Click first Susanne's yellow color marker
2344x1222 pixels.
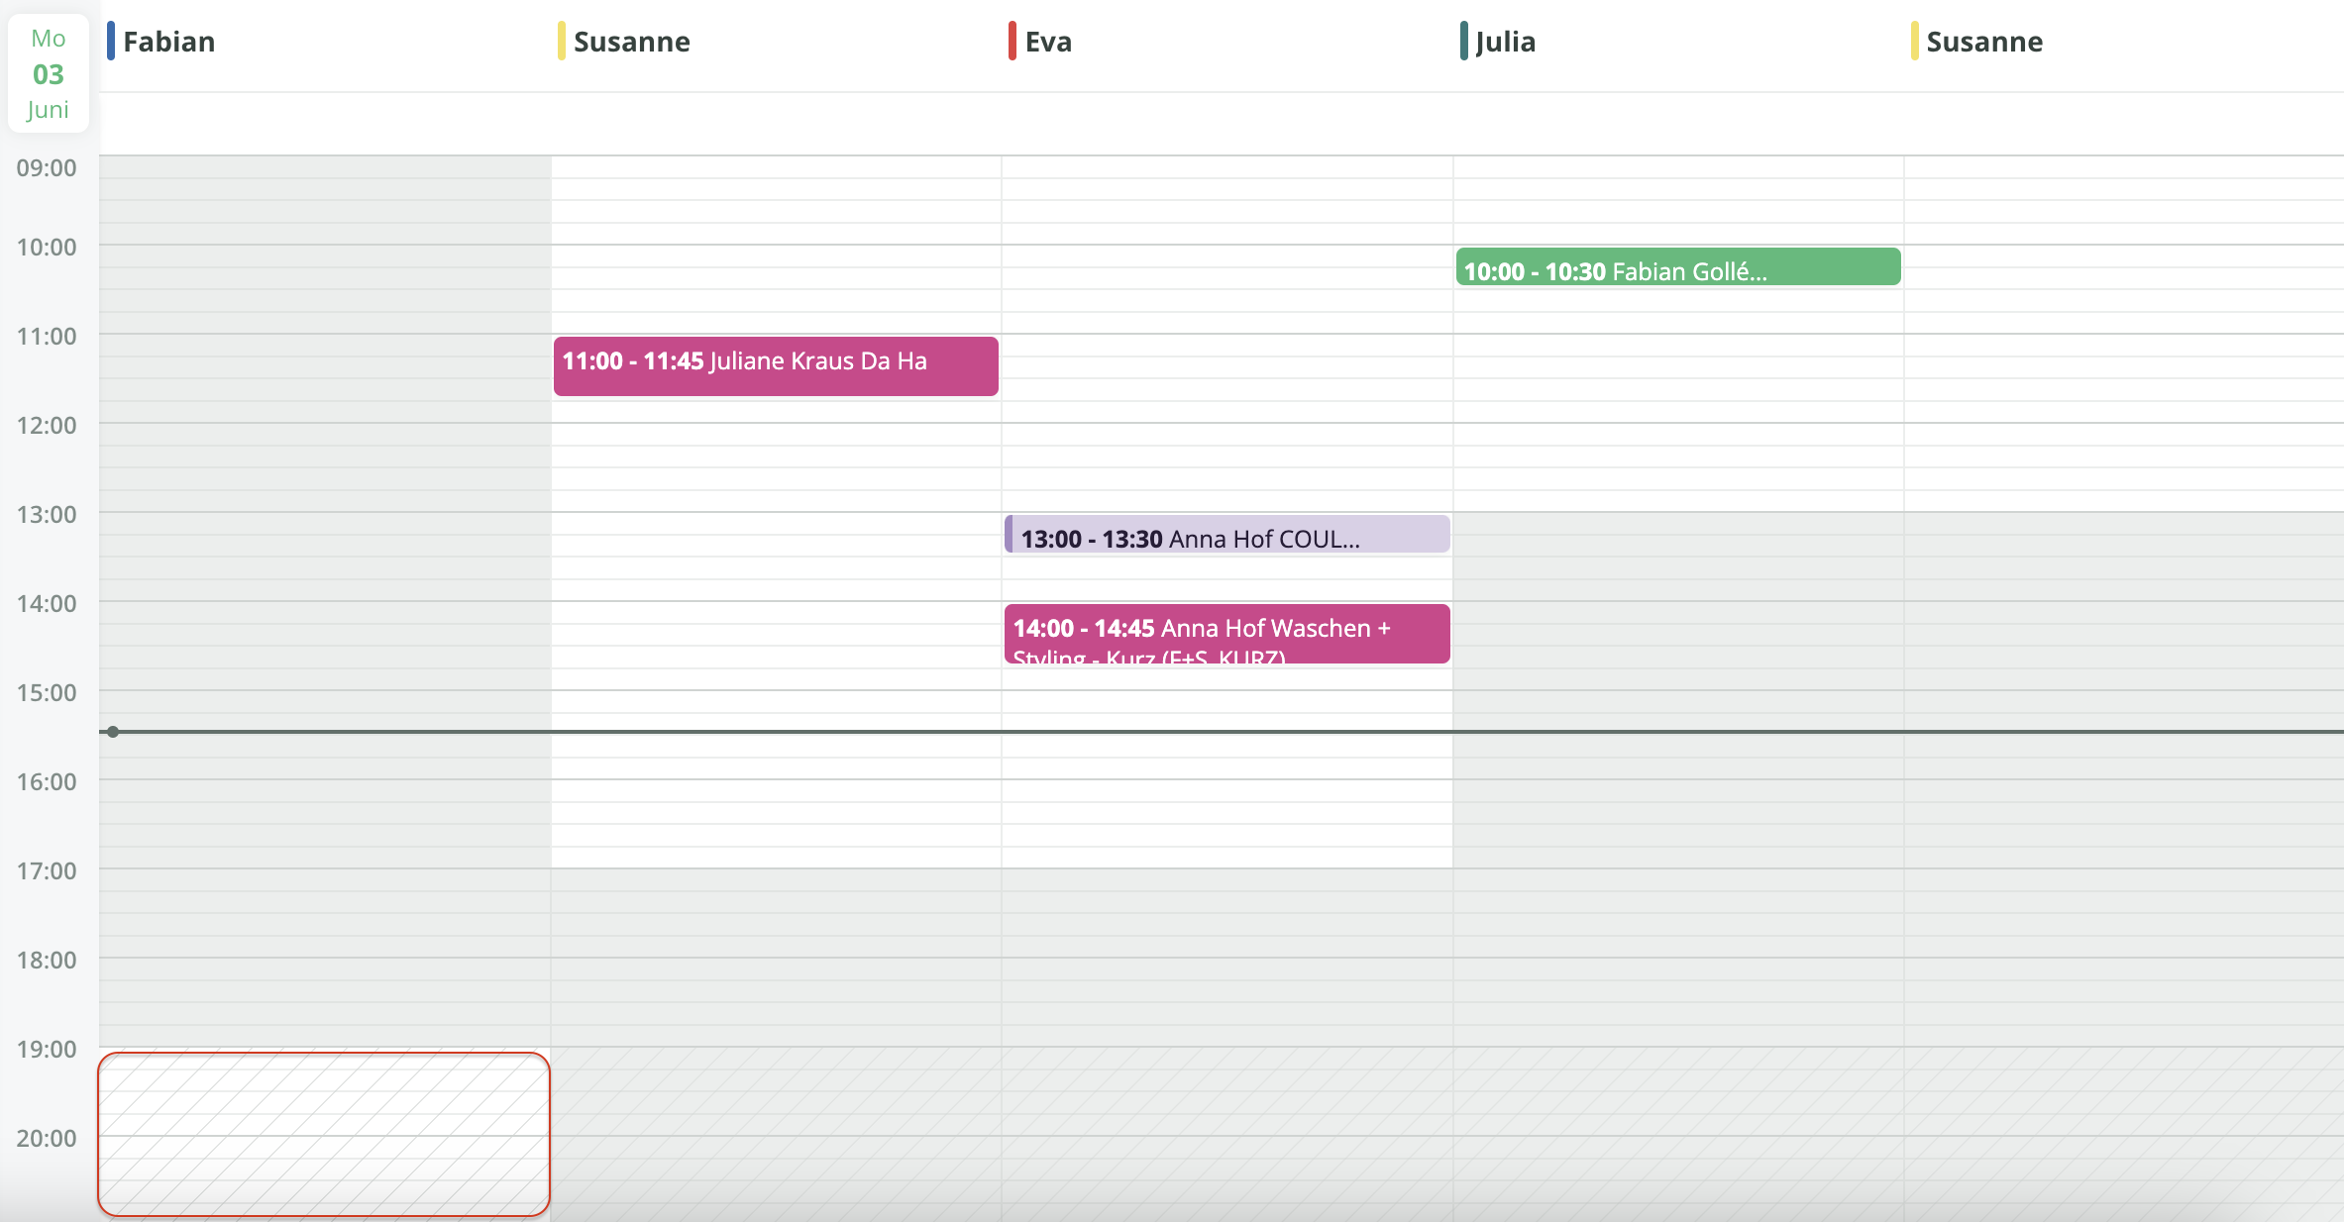coord(561,42)
